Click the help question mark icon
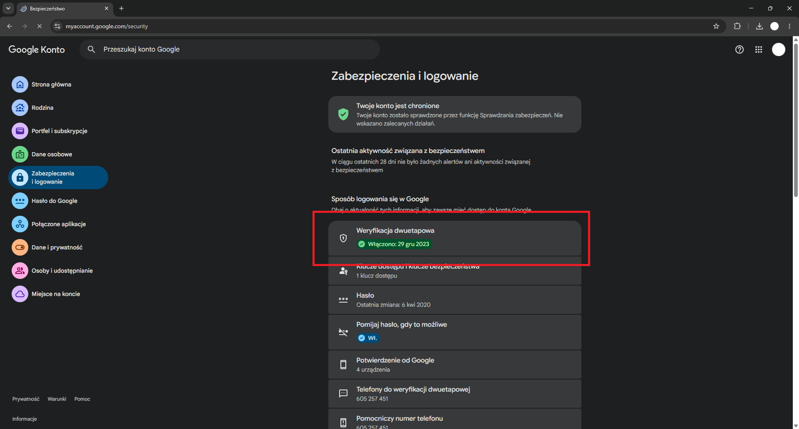The image size is (799, 429). 739,49
